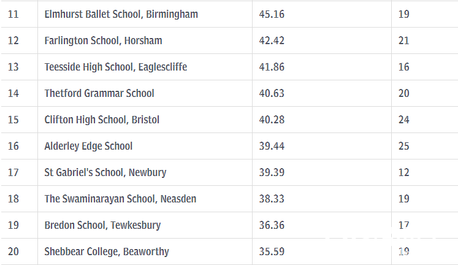Image resolution: width=458 pixels, height=265 pixels.
Task: Select Bredon School, Tewkesbury name
Action: (102, 225)
